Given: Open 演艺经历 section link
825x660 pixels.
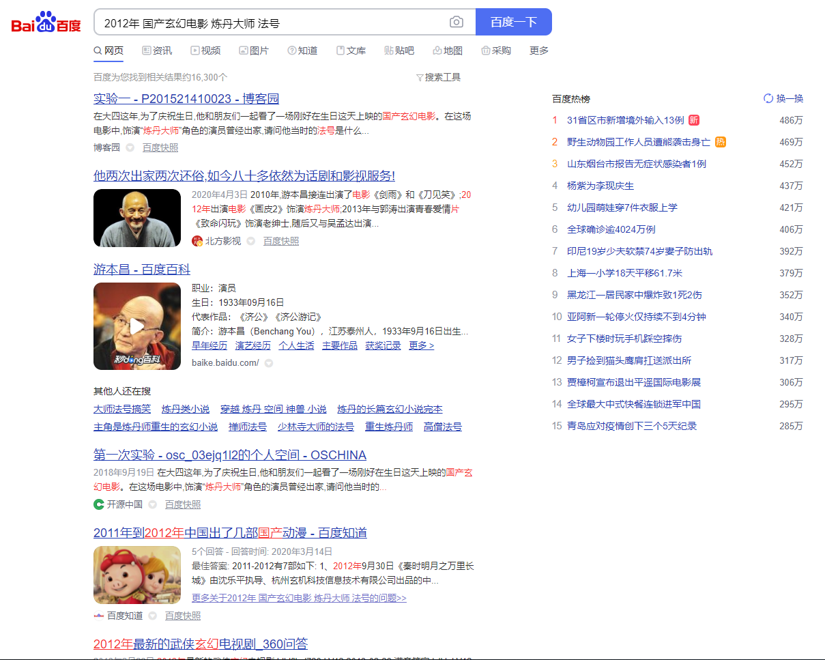Looking at the screenshot, I should coord(253,345).
